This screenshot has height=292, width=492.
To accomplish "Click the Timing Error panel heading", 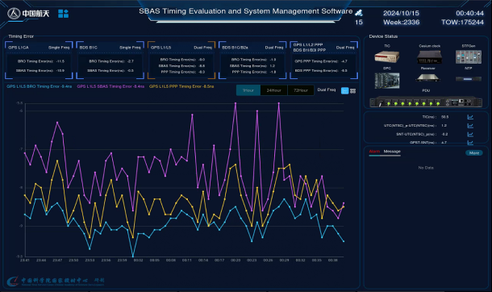I will 21,36.
